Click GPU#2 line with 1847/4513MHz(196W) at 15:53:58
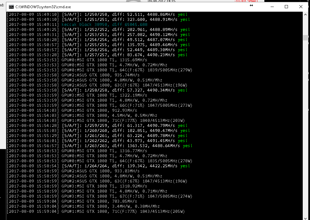This screenshot has height=220, width=310. coord(97,85)
